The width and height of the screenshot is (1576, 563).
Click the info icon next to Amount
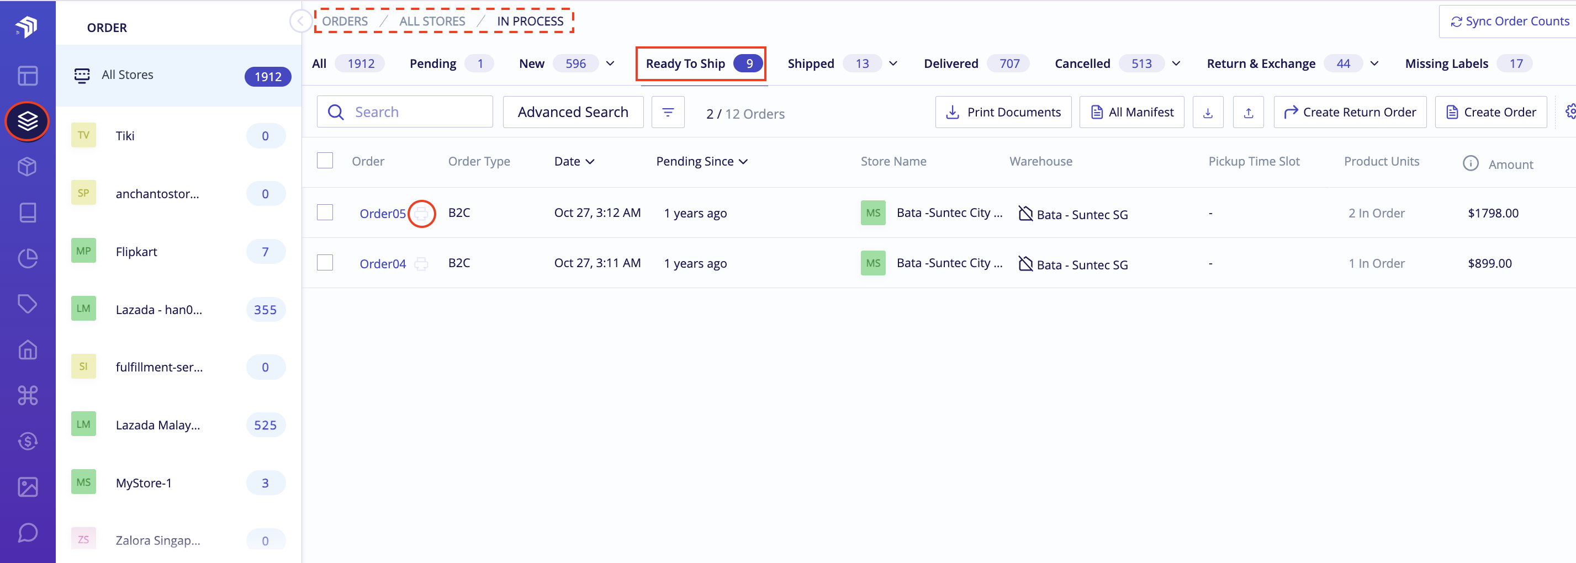tap(1470, 163)
